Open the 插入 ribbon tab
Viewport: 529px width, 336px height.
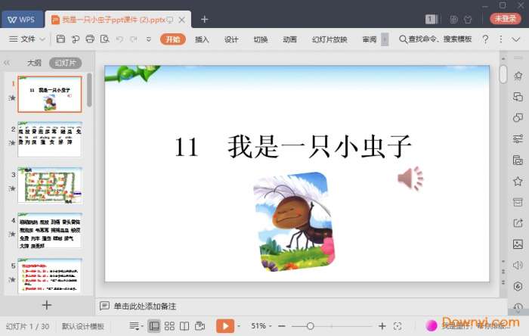[x=202, y=39]
